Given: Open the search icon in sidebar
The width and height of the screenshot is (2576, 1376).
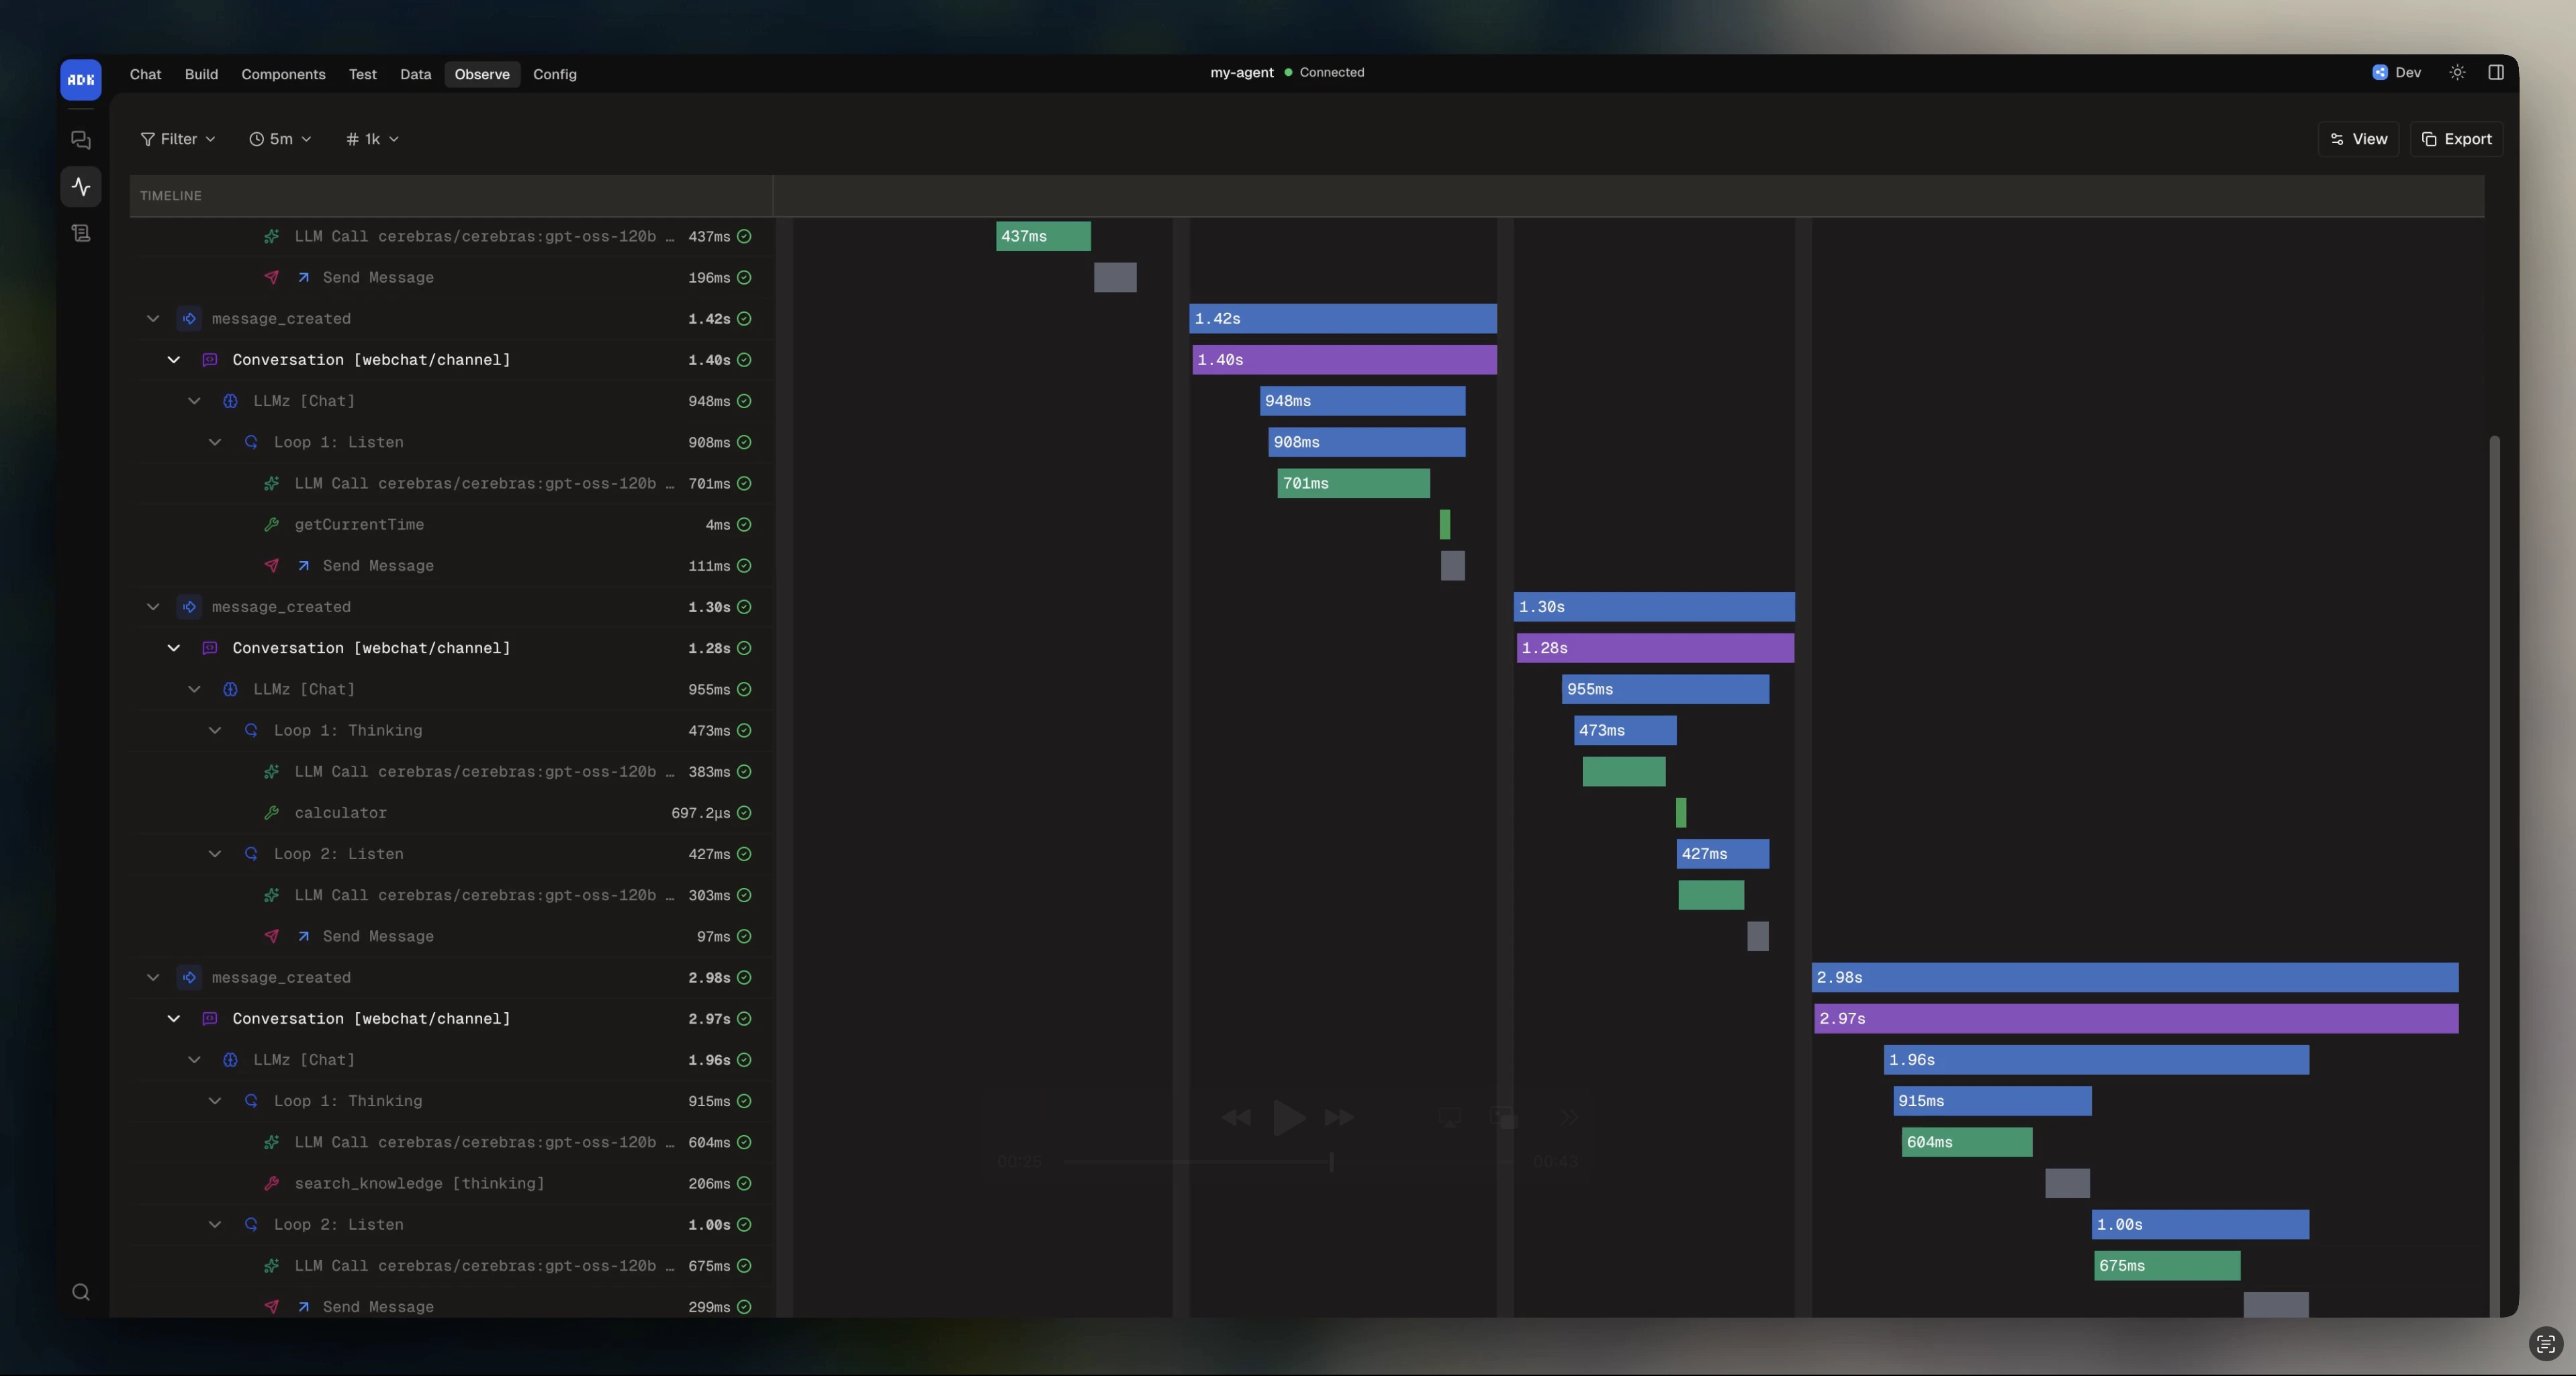Looking at the screenshot, I should tap(81, 1292).
